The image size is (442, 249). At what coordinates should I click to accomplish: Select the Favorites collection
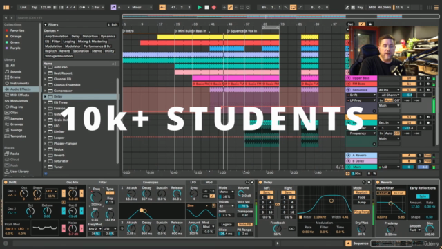pyautogui.click(x=17, y=30)
